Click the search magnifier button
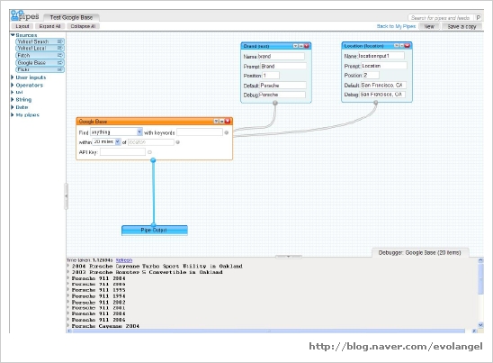 click(x=479, y=18)
